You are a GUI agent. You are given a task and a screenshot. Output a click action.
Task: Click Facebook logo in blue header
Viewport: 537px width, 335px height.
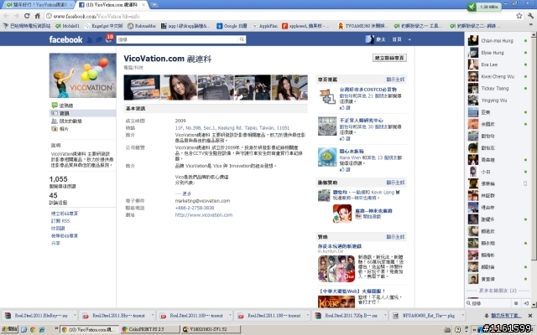pos(65,39)
